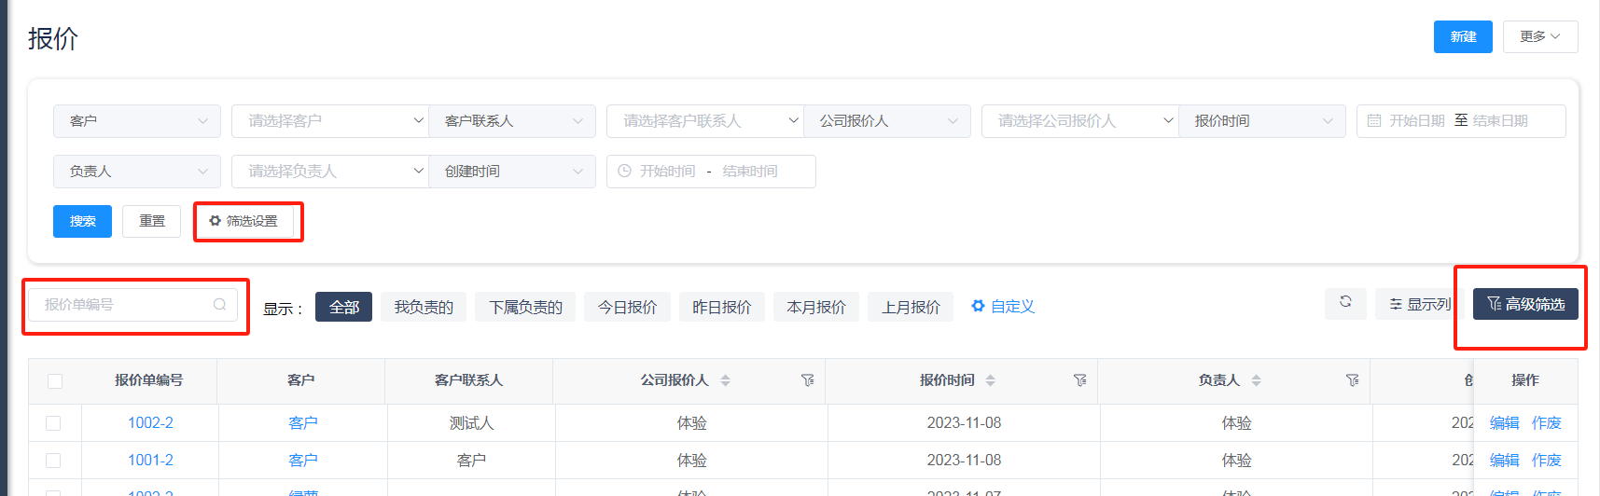Select the 我负责的 filter tab
Viewport: 1600px width, 496px height.
(424, 307)
